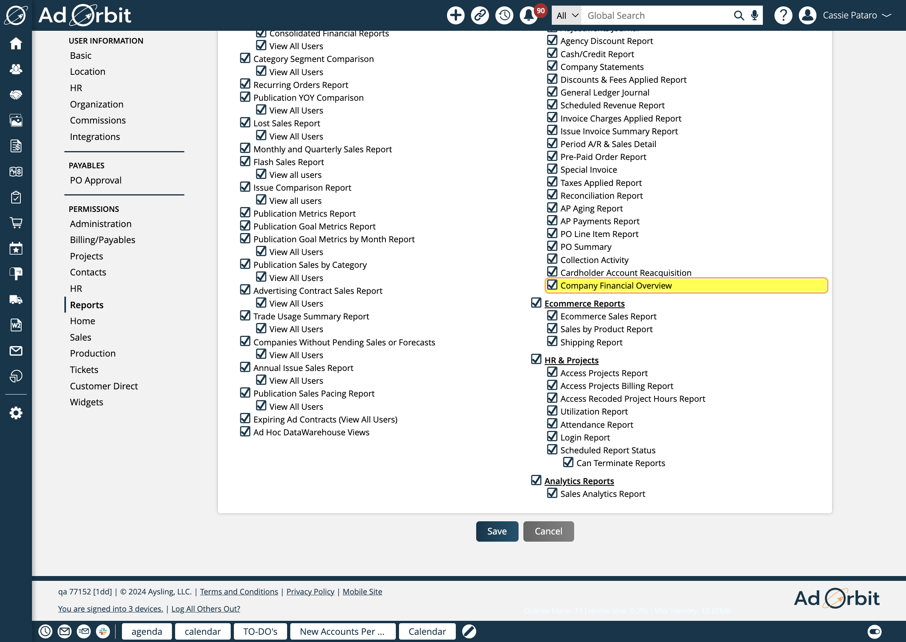Open the Slack icon in bottom bar
The height and width of the screenshot is (642, 906).
[103, 632]
